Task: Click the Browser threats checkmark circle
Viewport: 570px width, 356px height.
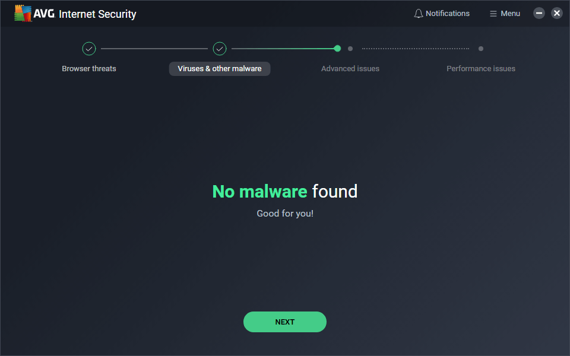Action: [x=89, y=49]
